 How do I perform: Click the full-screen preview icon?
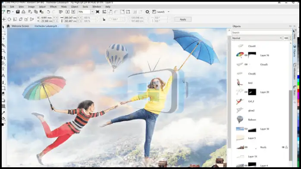coord(97,12)
